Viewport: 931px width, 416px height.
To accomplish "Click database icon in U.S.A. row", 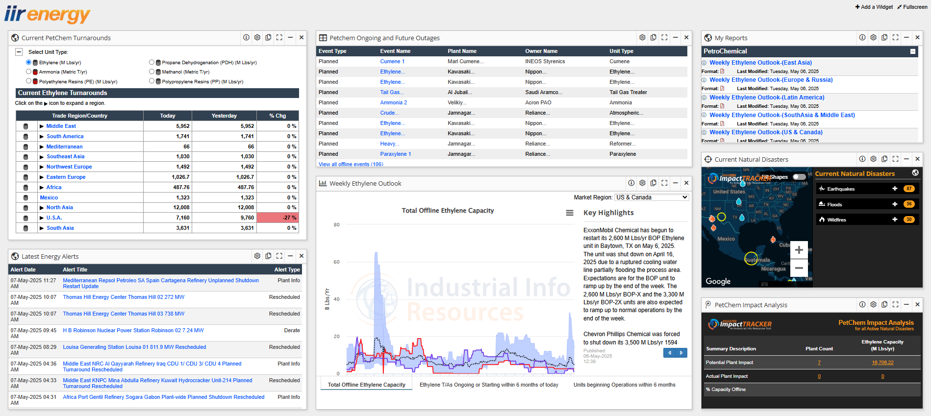I will tap(26, 218).
